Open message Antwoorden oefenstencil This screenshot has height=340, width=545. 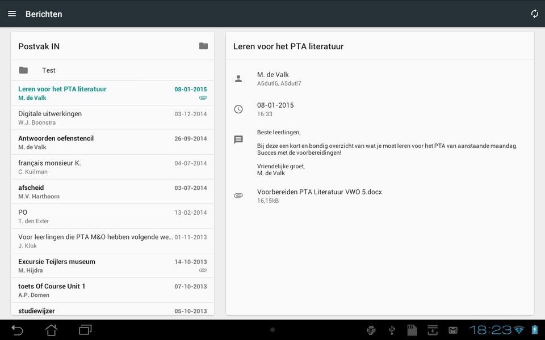[x=112, y=142]
